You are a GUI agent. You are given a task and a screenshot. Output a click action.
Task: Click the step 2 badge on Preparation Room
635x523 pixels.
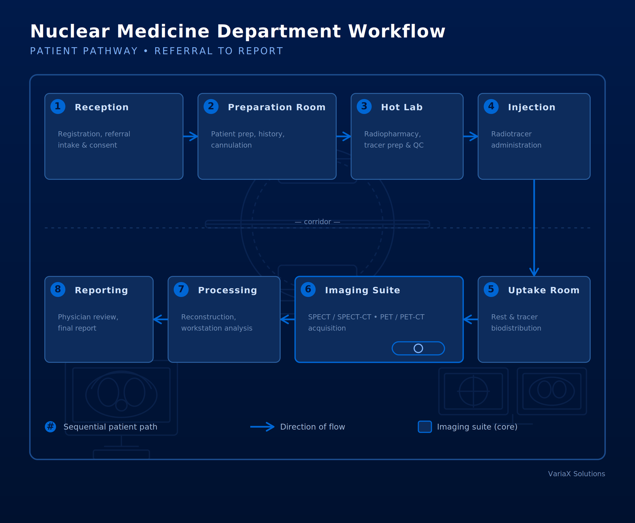coord(211,106)
